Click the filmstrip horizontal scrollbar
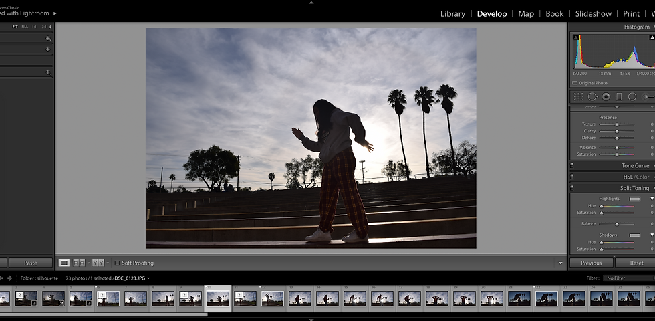The image size is (655, 321). pos(104,315)
